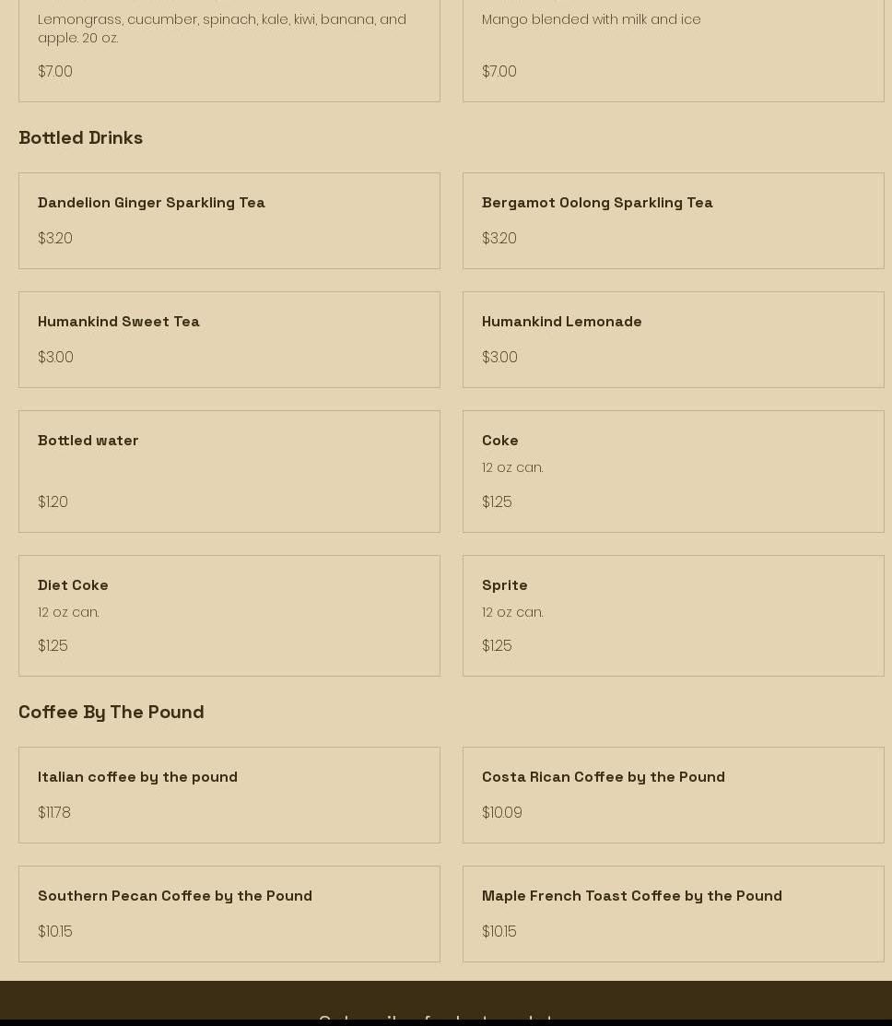This screenshot has width=892, height=1026.
Task: Open the Sprite menu item title
Action: (x=505, y=585)
